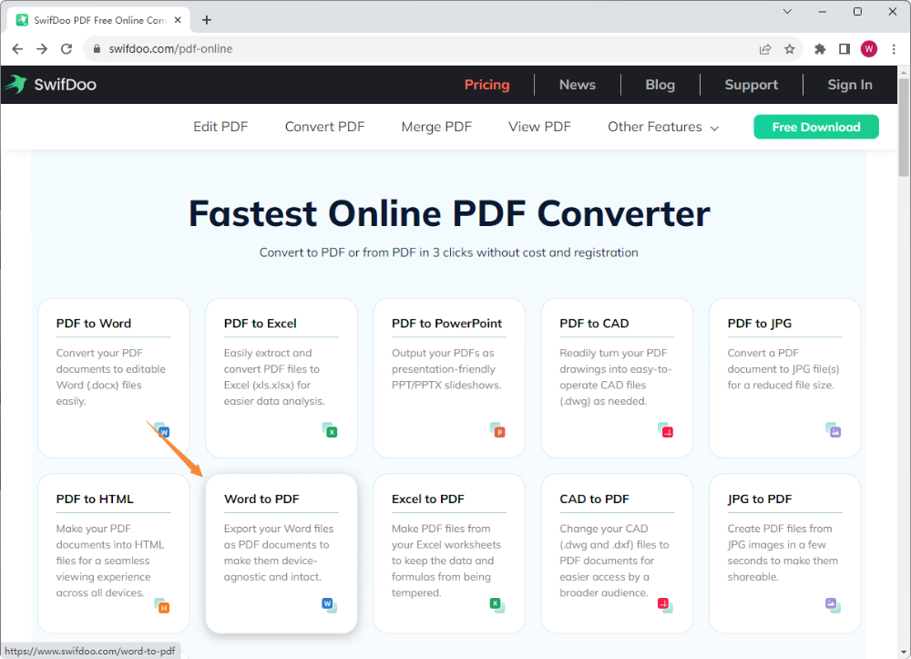
Task: Click the PowerPoint icon on PDF to PowerPoint card
Action: click(498, 430)
